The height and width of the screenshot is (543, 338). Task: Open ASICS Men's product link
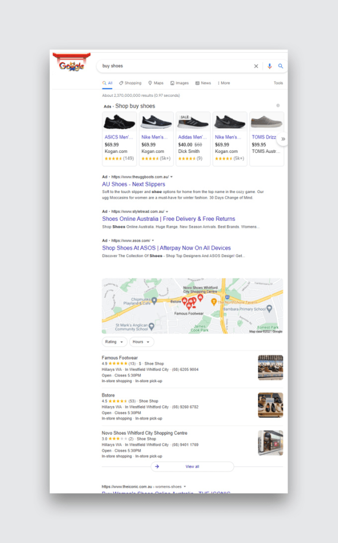[119, 137]
